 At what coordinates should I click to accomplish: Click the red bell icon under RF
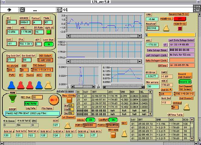[20, 85]
